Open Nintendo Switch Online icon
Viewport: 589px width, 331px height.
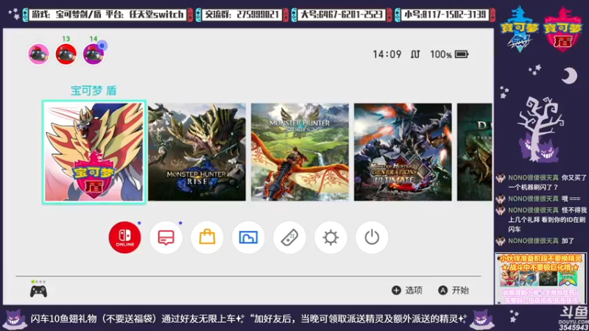pos(124,237)
